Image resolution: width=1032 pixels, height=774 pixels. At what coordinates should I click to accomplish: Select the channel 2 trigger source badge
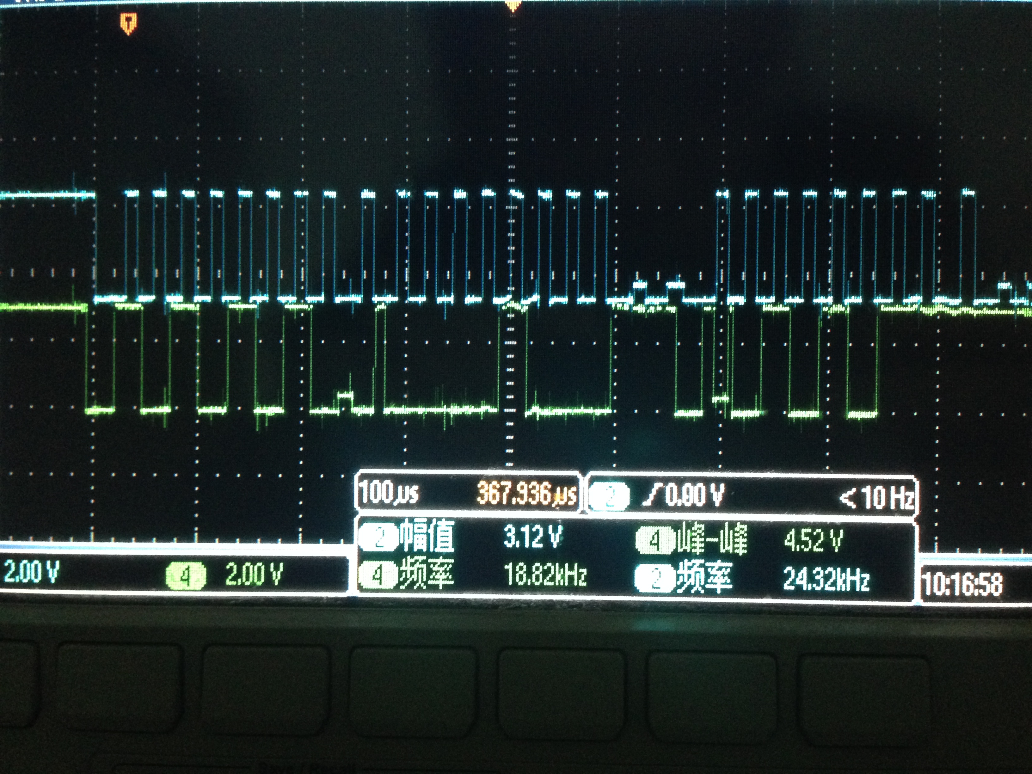coord(608,496)
